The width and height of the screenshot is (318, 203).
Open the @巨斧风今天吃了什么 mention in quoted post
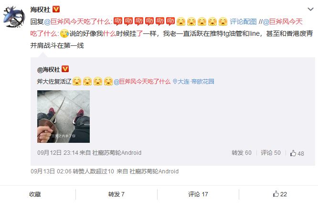tap(142, 82)
